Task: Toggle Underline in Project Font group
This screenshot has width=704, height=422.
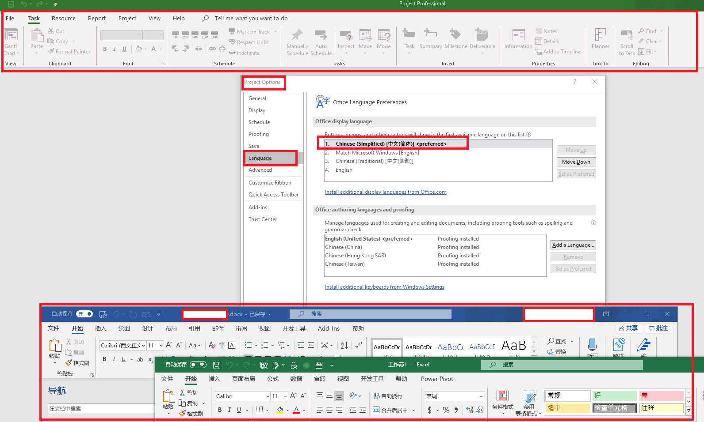Action: click(x=124, y=49)
